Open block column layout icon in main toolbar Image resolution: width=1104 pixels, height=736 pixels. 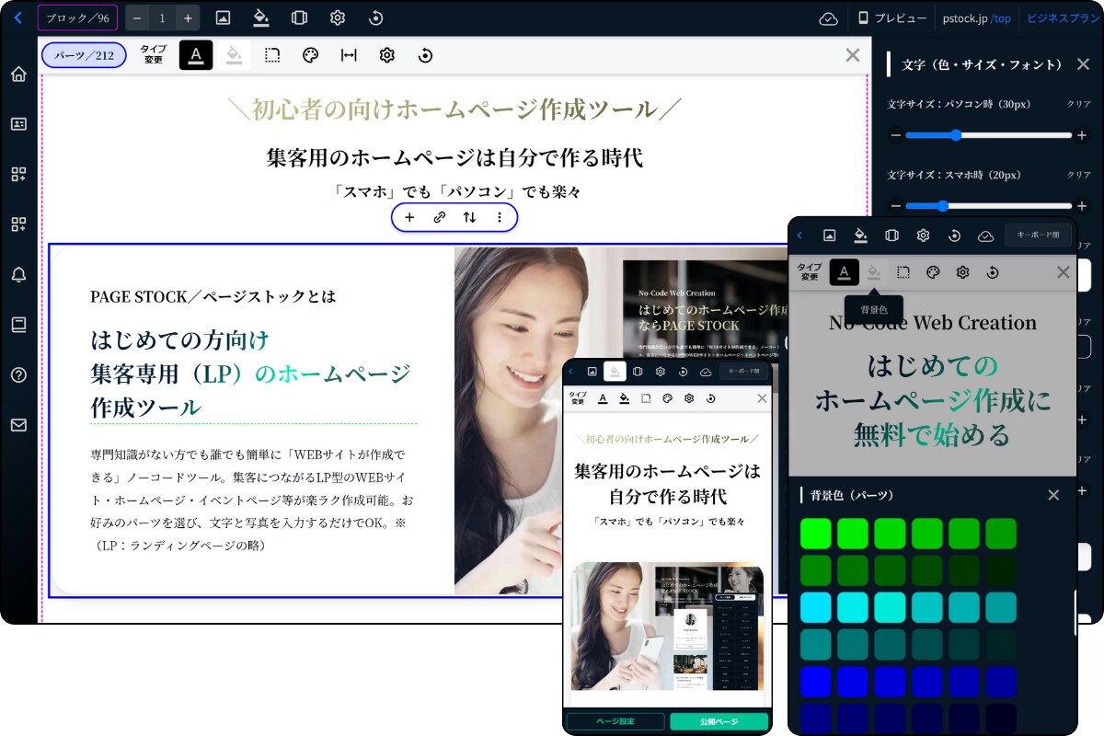[299, 17]
